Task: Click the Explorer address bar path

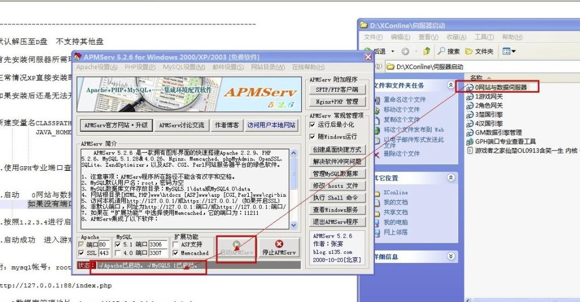Action: (x=429, y=67)
